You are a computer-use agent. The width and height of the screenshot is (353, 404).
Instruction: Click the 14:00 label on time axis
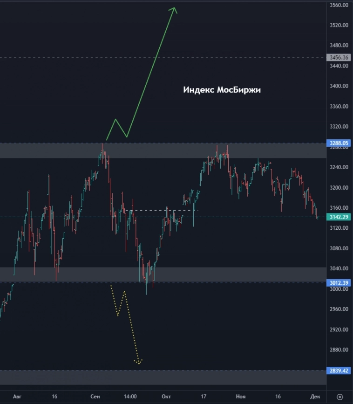coord(130,397)
